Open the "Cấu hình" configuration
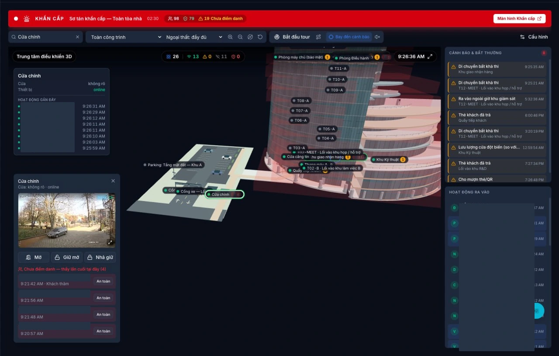559x356 pixels. [534, 37]
